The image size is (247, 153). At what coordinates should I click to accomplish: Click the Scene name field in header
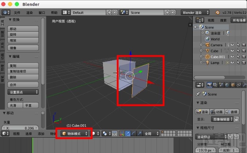pos(146,12)
